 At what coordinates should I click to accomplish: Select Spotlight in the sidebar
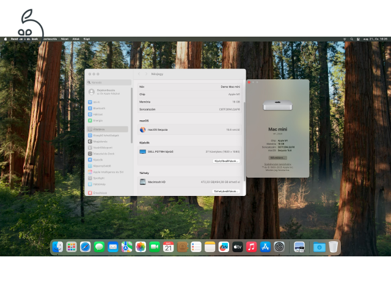tap(99, 178)
